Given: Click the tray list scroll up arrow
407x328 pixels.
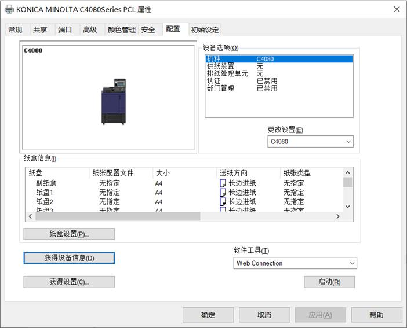Looking at the screenshot, I should point(348,172).
